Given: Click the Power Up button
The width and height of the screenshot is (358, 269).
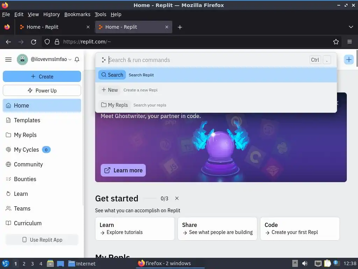Looking at the screenshot, I should click(x=42, y=91).
